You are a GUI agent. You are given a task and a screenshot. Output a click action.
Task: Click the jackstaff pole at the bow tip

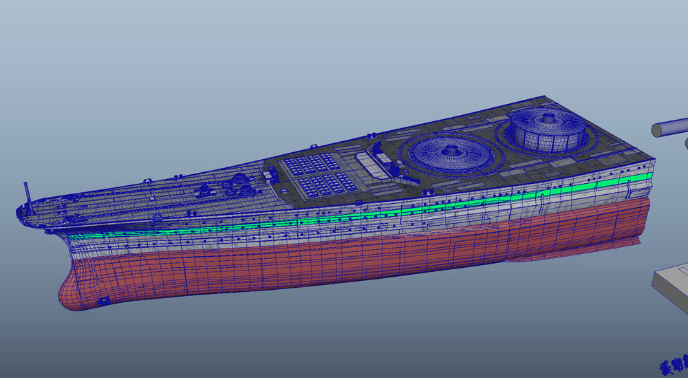[27, 193]
